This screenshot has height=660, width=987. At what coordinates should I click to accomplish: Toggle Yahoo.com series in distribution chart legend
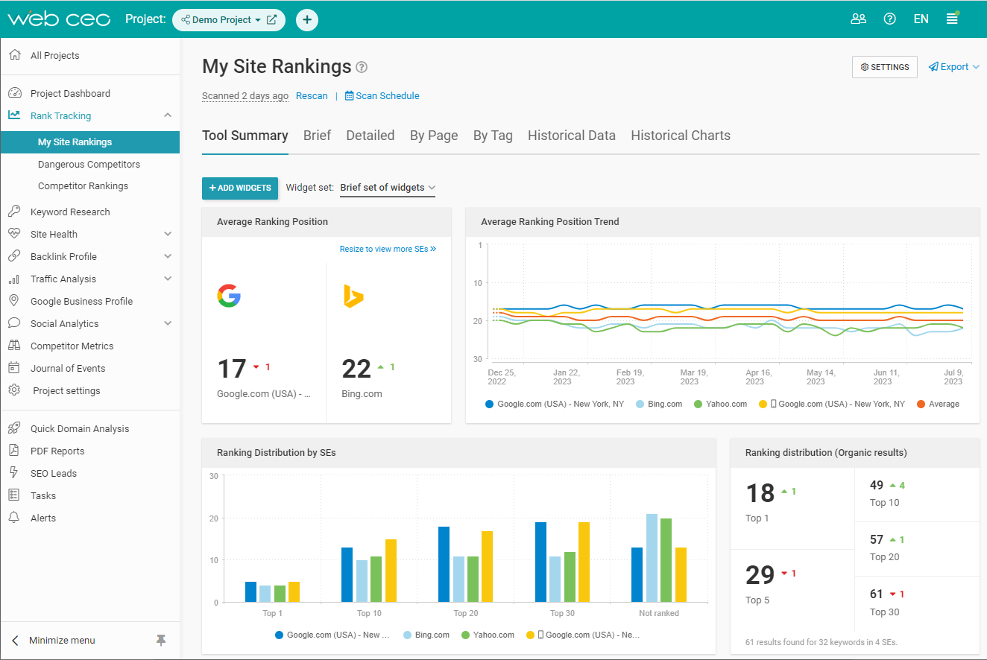click(488, 635)
